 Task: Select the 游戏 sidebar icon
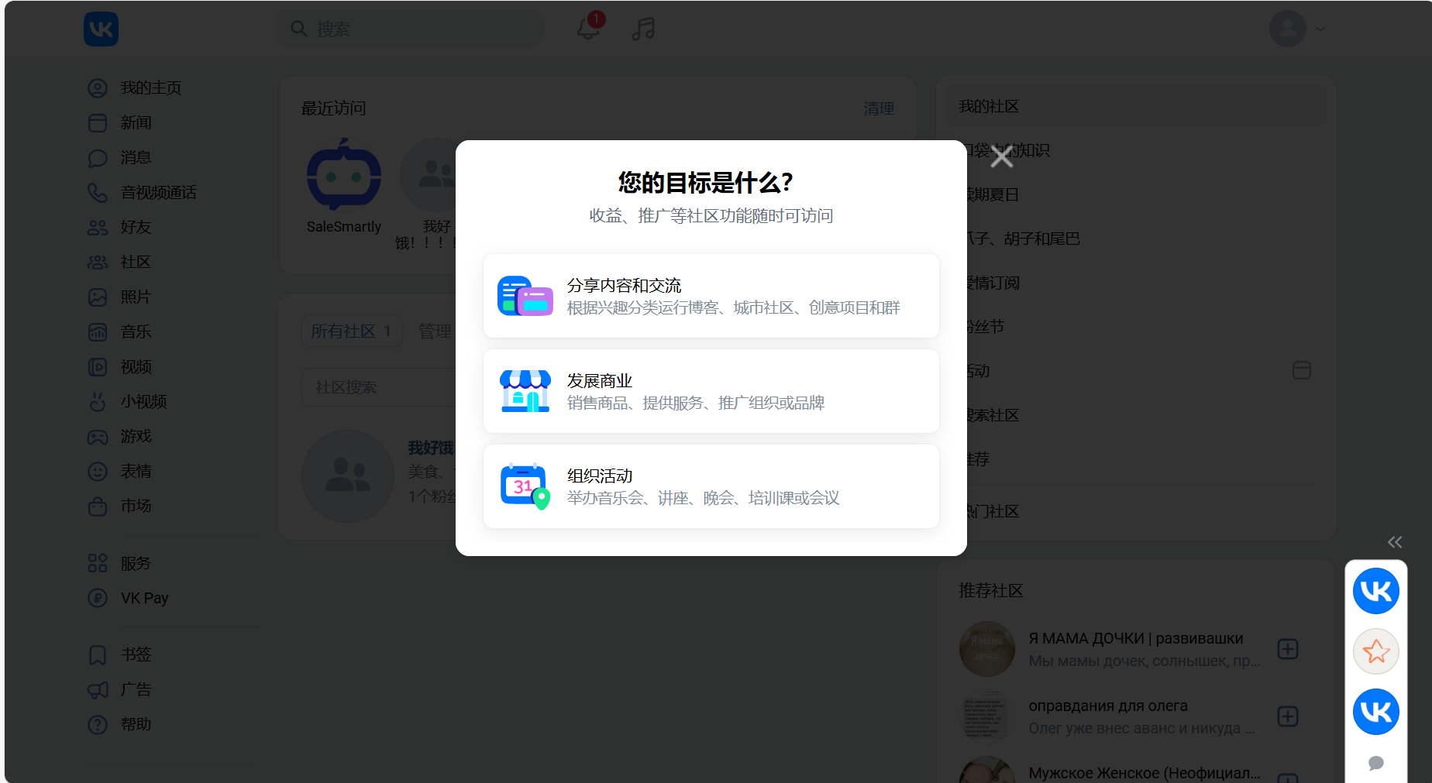coord(98,436)
